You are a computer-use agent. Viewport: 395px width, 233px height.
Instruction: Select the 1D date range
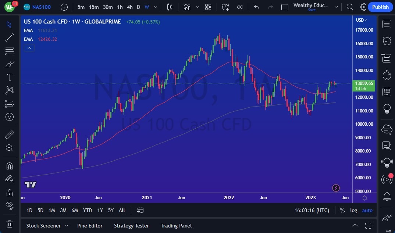pyautogui.click(x=29, y=210)
